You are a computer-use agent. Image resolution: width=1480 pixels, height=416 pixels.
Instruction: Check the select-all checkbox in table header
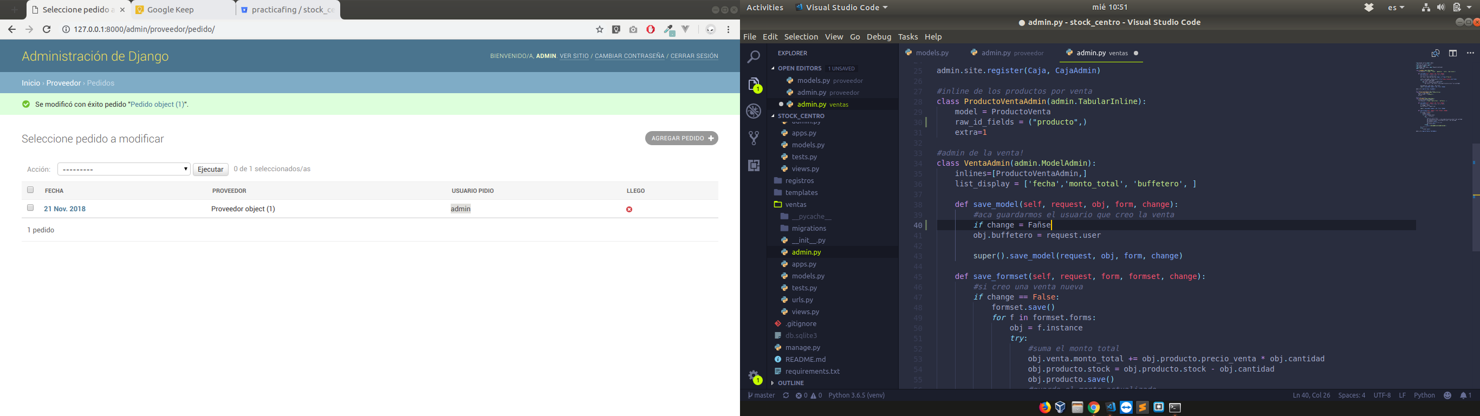tap(30, 190)
